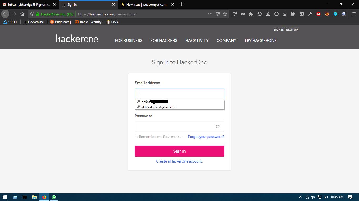Reload the Sign in page
Image resolution: width=359 pixels, height=201 pixels.
pos(235,14)
